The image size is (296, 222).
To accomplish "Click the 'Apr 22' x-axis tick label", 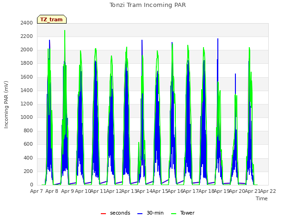I will [x=268, y=191].
